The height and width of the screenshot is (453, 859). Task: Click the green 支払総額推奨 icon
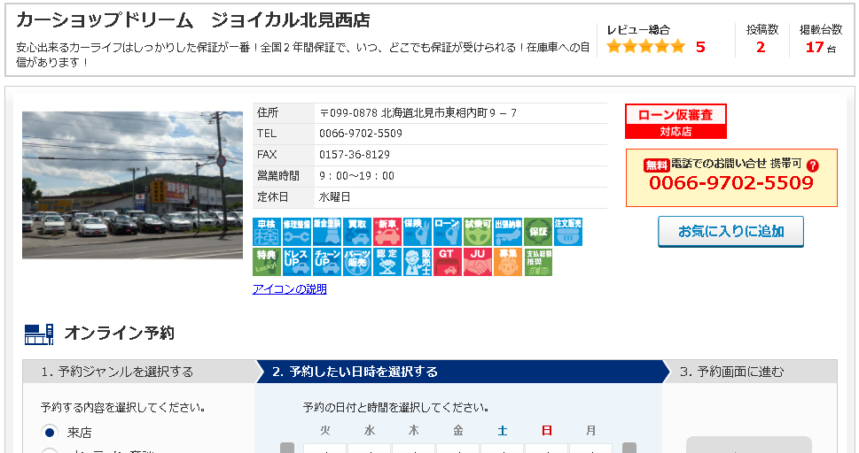[538, 262]
